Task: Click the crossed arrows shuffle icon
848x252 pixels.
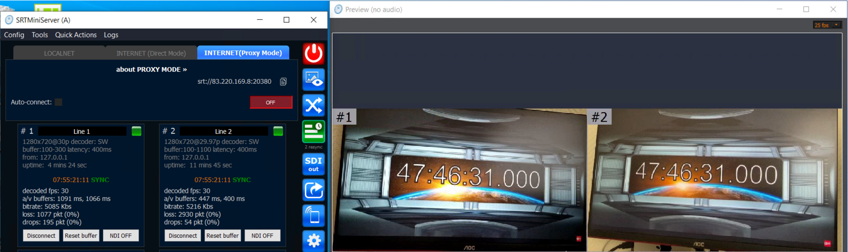Action: click(313, 106)
